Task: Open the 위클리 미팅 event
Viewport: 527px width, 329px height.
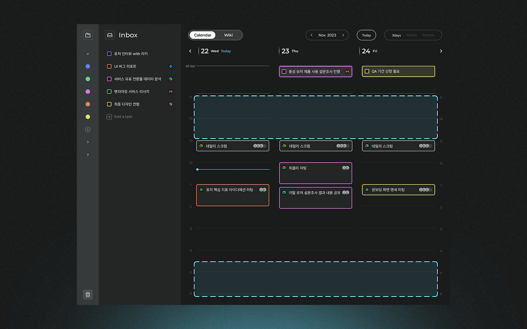Action: coord(316,173)
